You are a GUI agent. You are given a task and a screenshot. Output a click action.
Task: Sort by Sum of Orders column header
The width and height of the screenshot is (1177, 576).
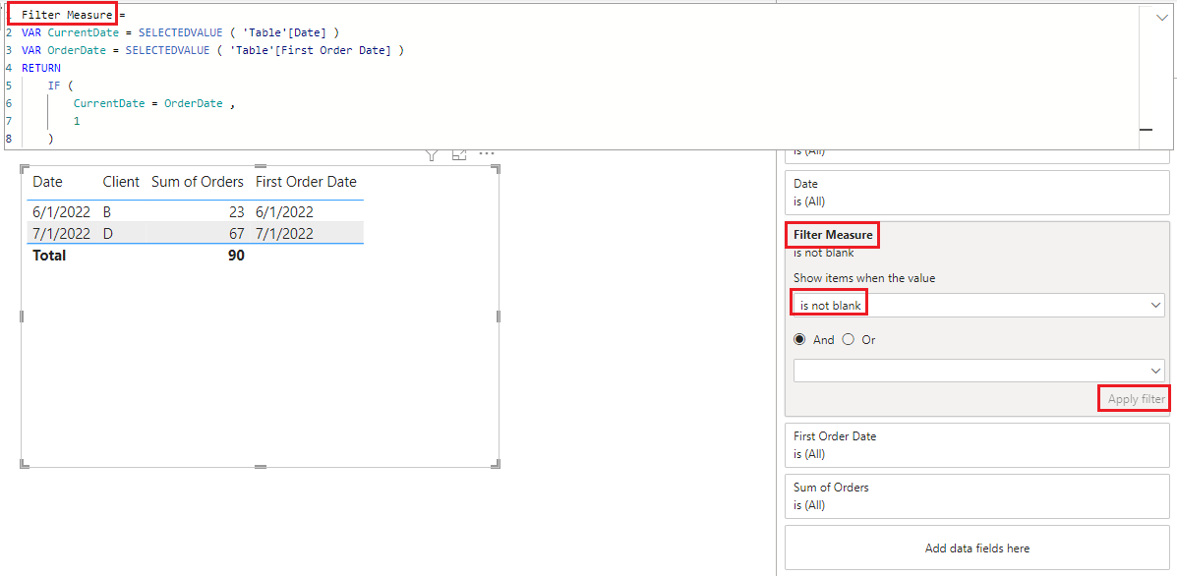pyautogui.click(x=198, y=182)
